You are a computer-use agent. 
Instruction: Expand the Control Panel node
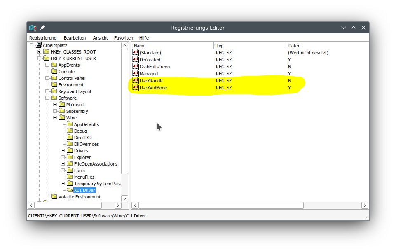coord(47,78)
